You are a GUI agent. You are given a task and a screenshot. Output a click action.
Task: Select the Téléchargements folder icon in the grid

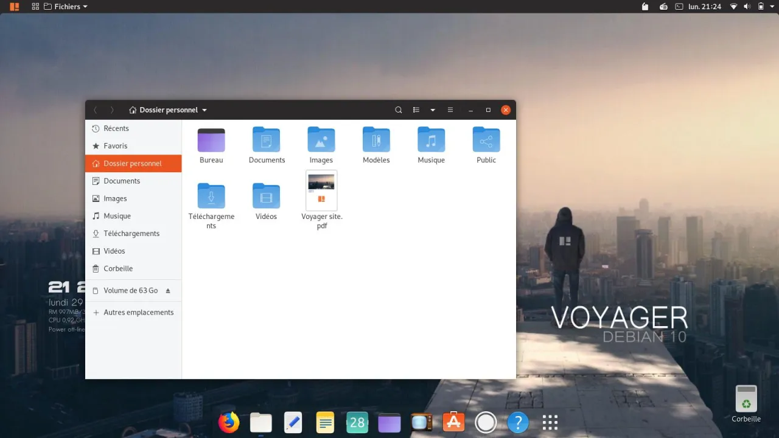point(211,196)
